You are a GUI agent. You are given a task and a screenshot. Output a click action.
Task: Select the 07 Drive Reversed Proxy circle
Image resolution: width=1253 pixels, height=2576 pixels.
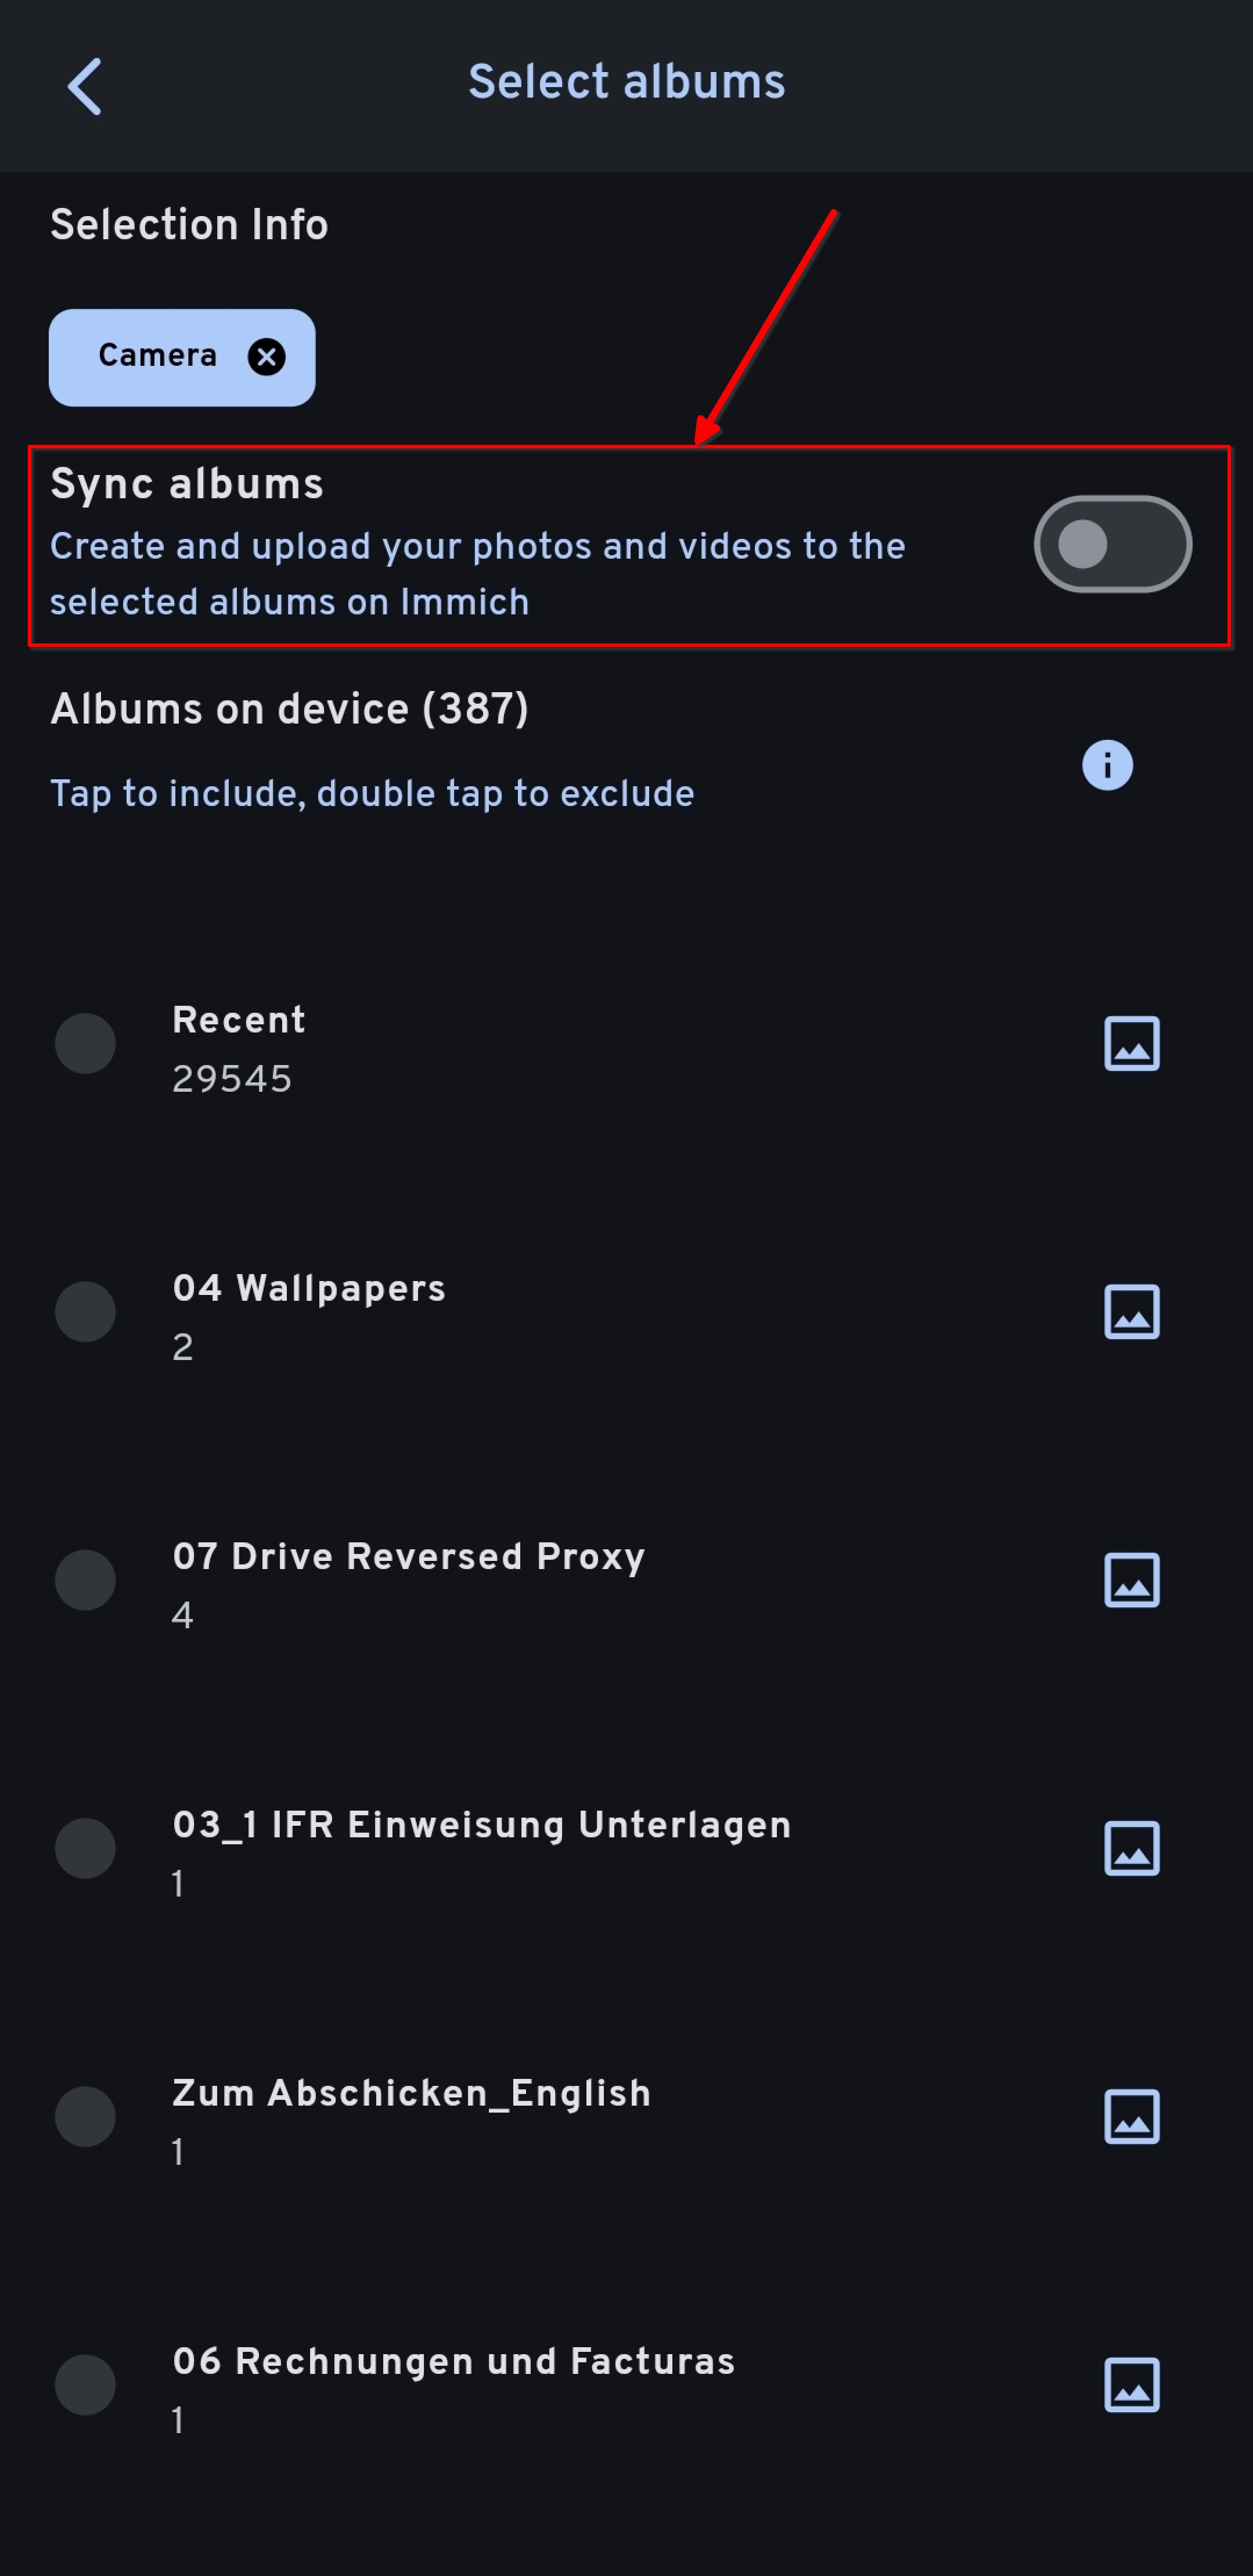point(85,1580)
